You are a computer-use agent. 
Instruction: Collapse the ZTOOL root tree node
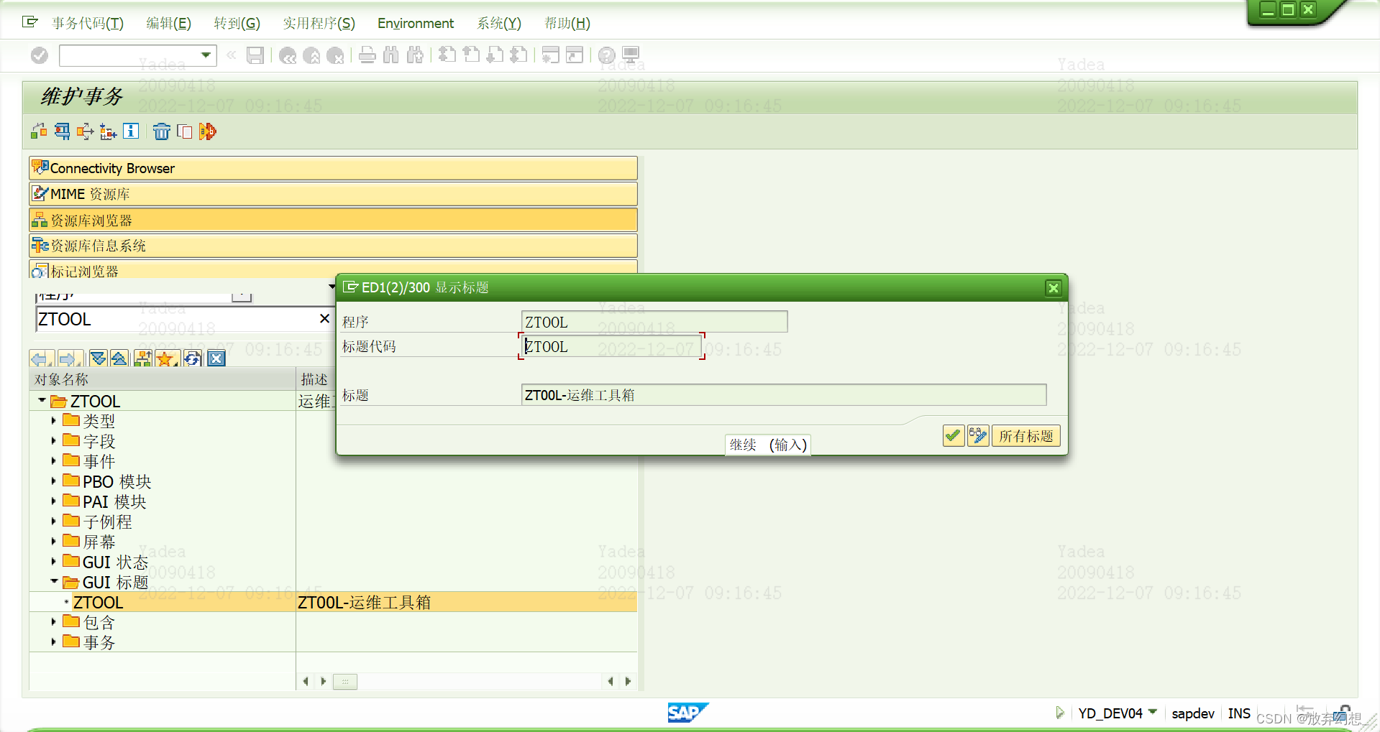pos(42,401)
